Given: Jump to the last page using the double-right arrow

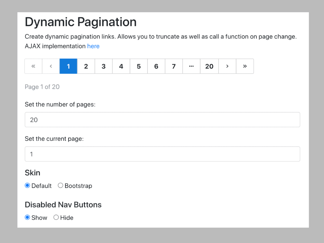Looking at the screenshot, I should point(245,66).
